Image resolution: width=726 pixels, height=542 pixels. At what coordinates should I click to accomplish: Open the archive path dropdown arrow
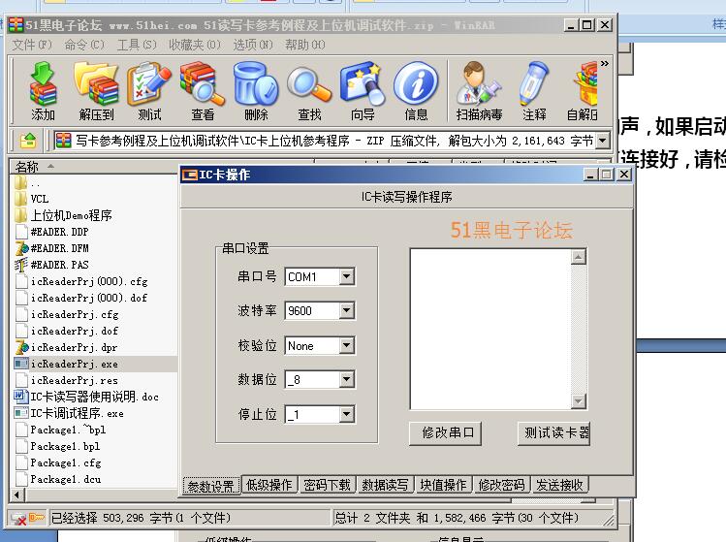click(x=602, y=140)
